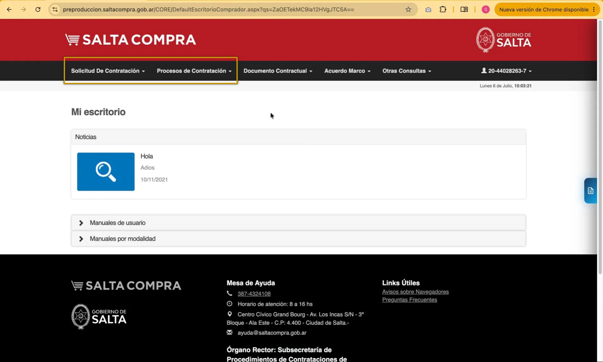Open Procesos de Contratación menu
This screenshot has width=603, height=362.
[x=194, y=71]
